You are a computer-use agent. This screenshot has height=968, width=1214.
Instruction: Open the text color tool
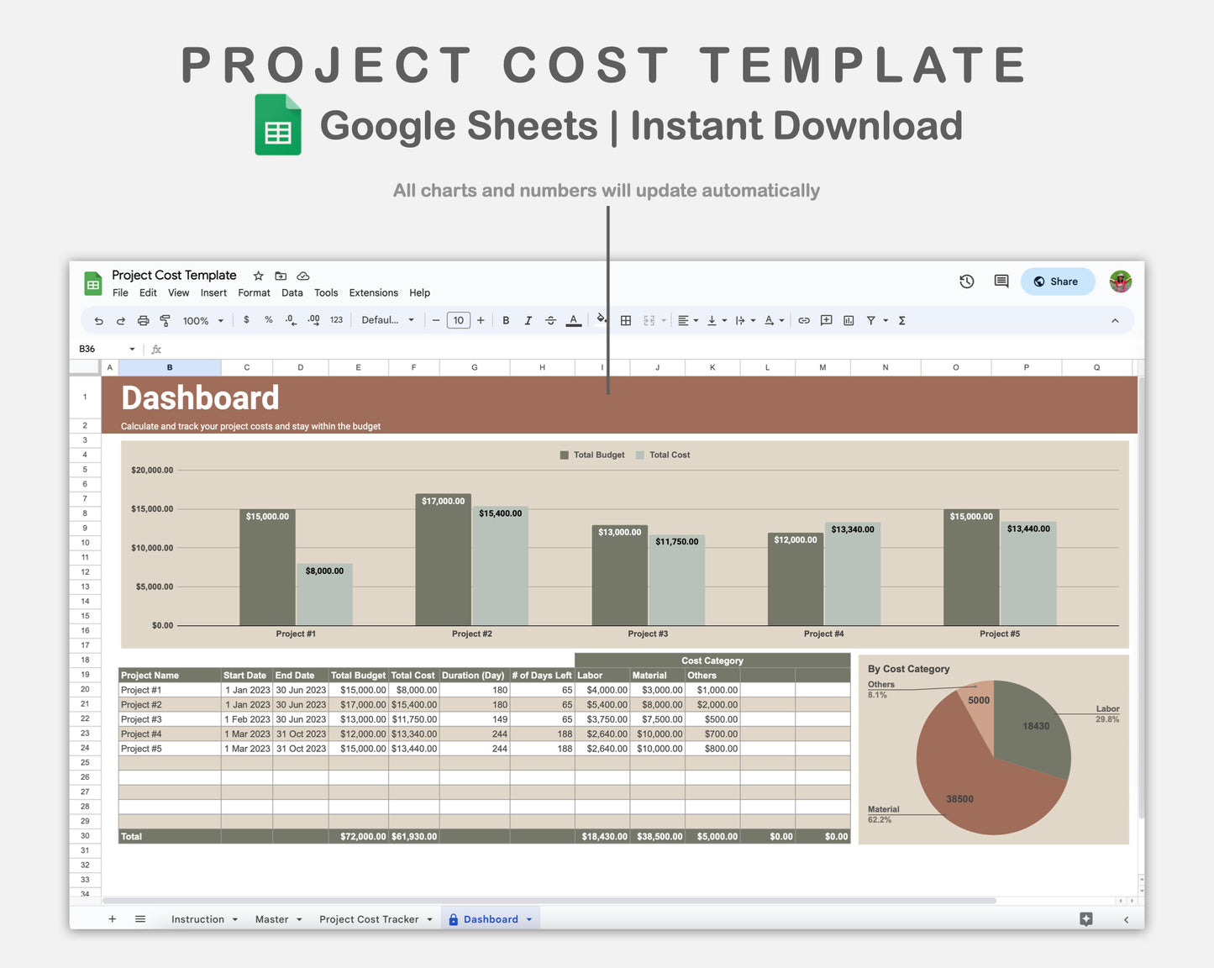pyautogui.click(x=573, y=320)
